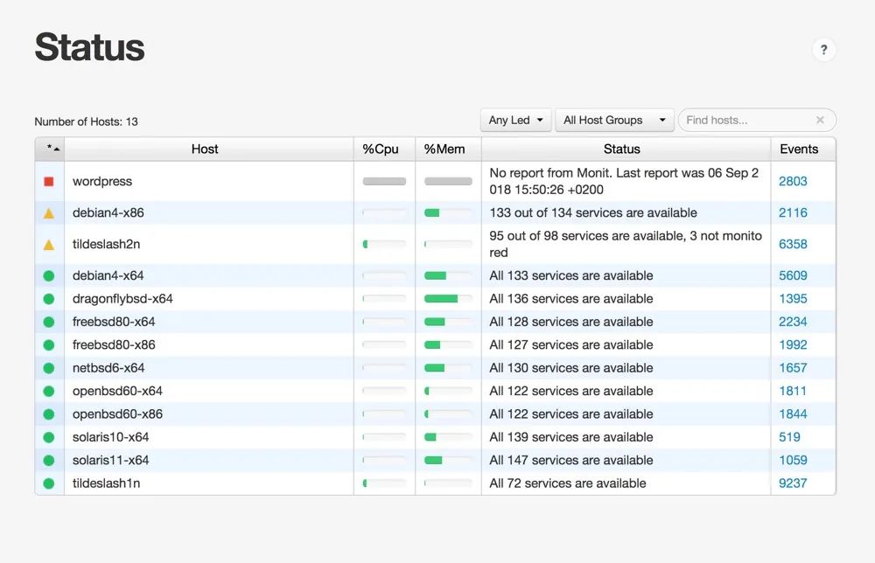Sort by the LED status column header

click(50, 149)
